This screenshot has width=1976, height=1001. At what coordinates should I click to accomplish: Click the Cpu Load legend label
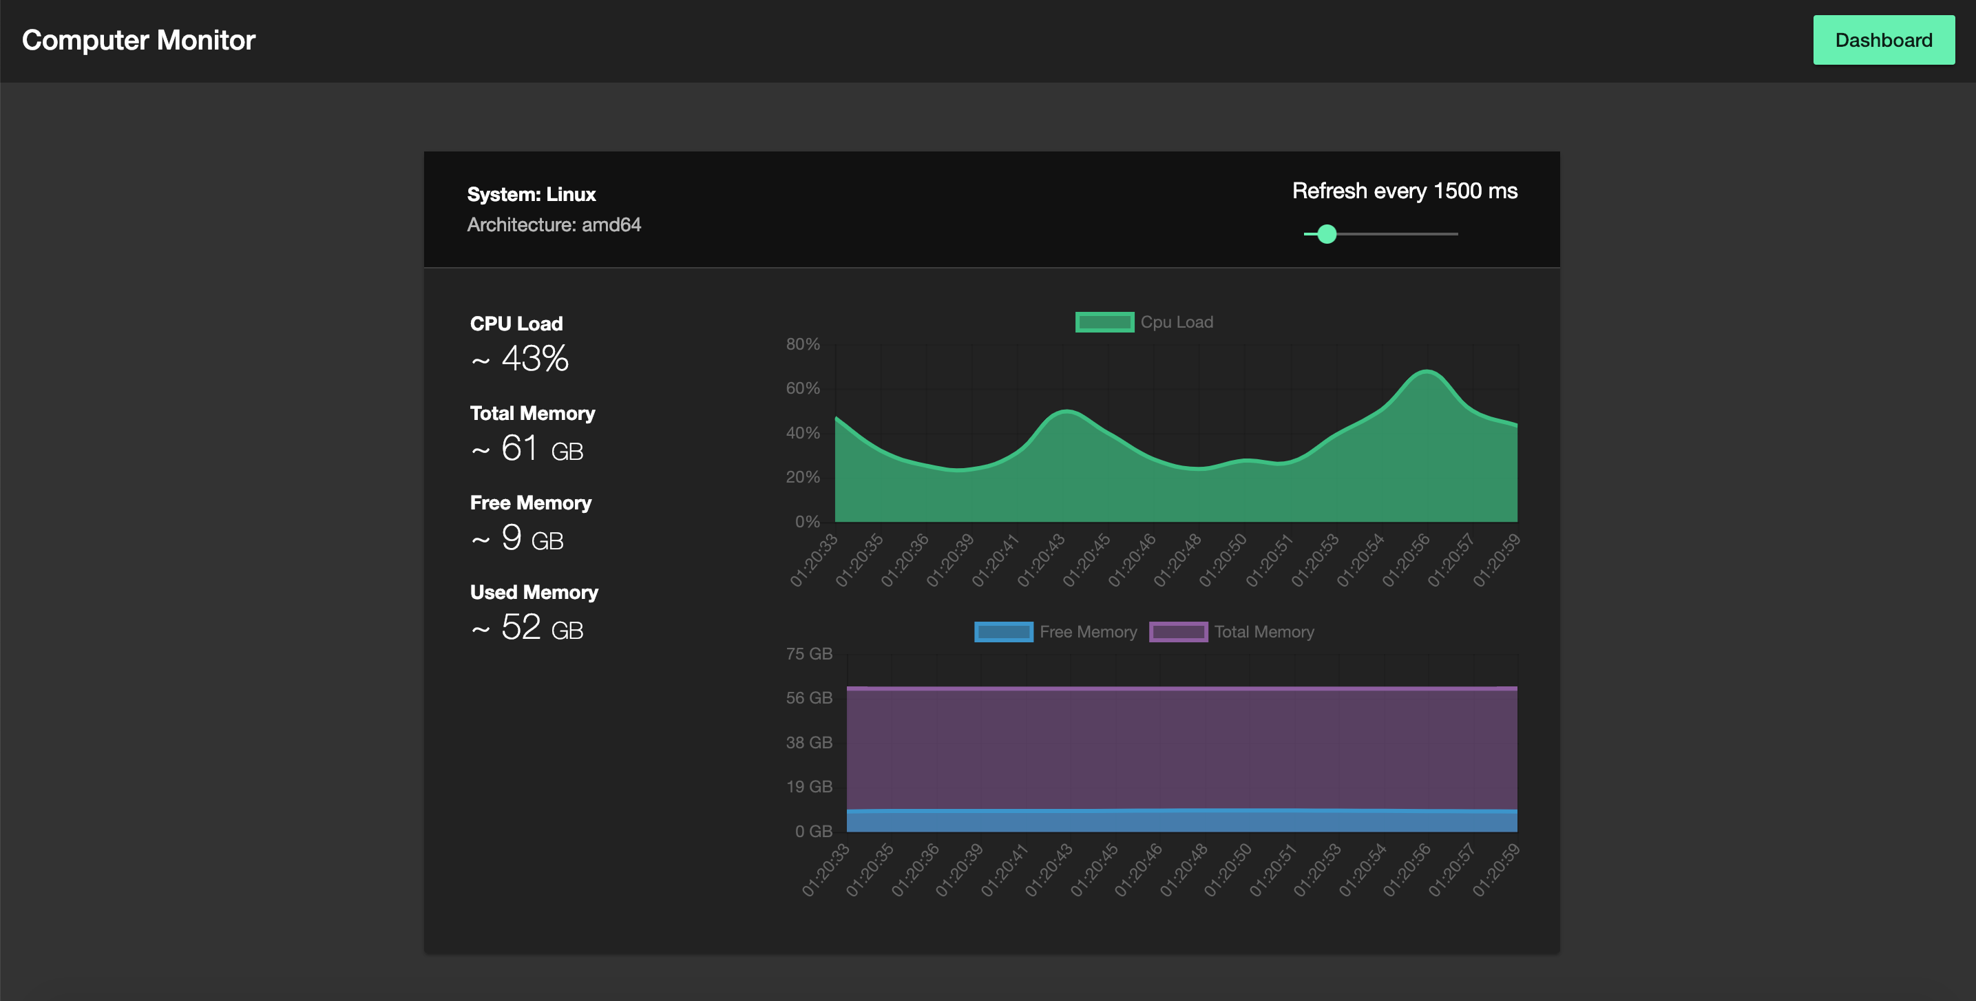tap(1176, 322)
